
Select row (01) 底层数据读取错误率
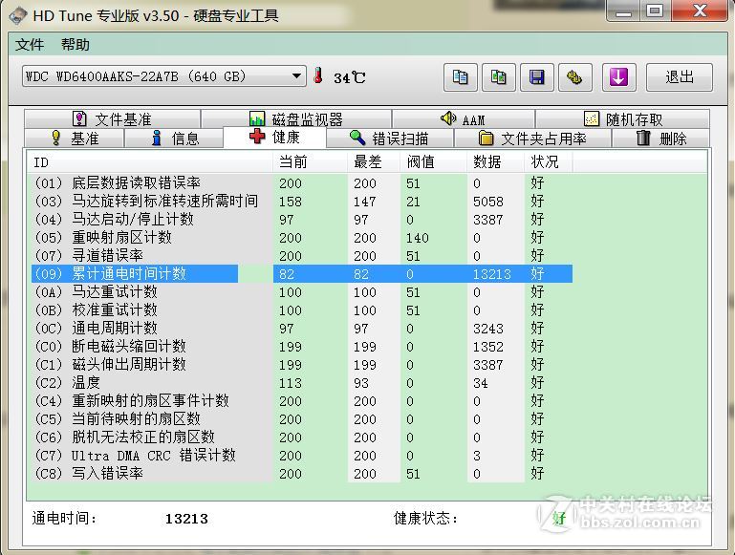(x=302, y=183)
